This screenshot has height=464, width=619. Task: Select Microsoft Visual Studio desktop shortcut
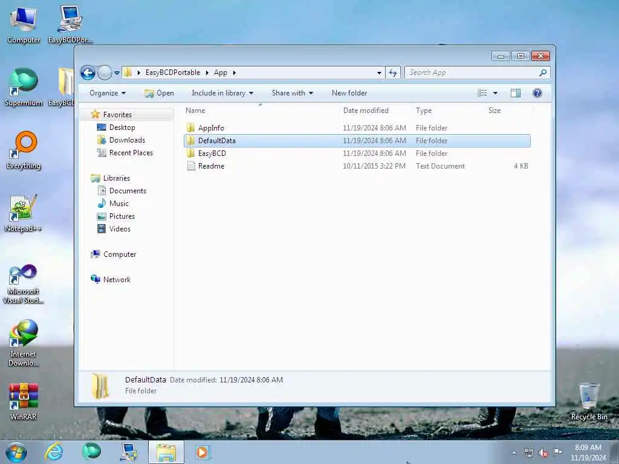[x=24, y=284]
